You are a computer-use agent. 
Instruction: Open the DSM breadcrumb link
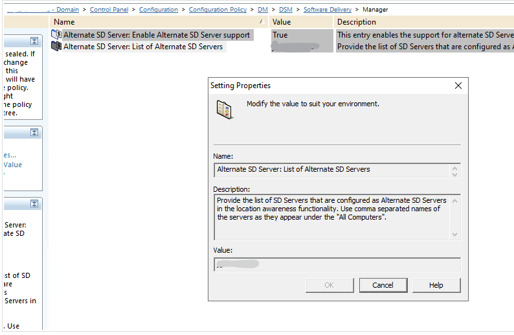pyautogui.click(x=285, y=10)
